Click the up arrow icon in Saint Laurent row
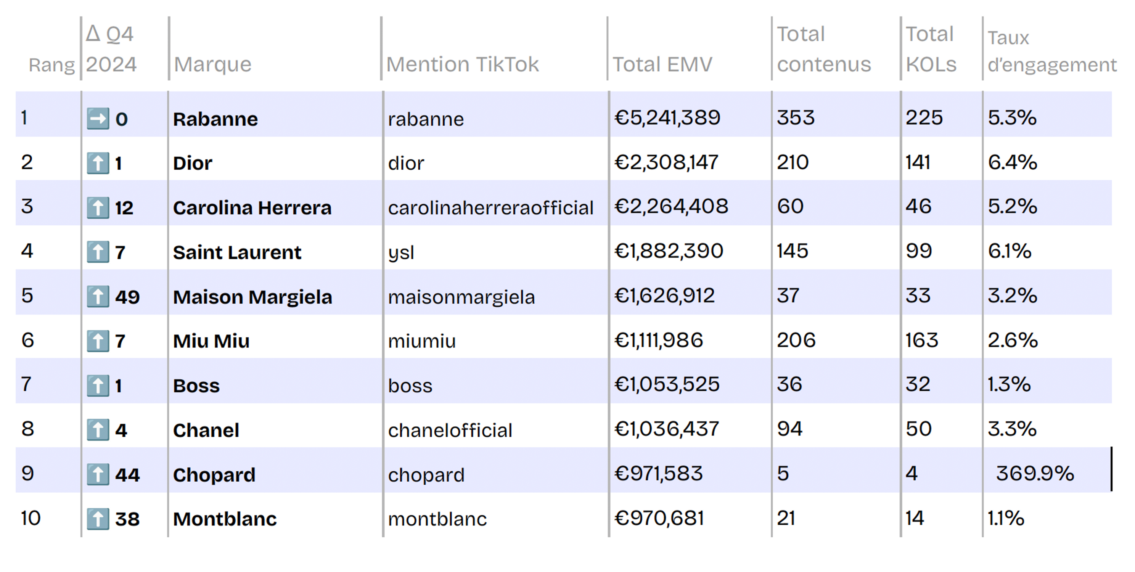Viewport: 1135px width, 572px height. pos(98,252)
